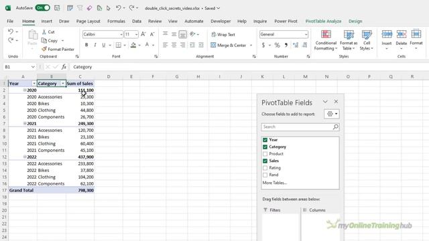Click the Italic formatting icon

point(95,45)
